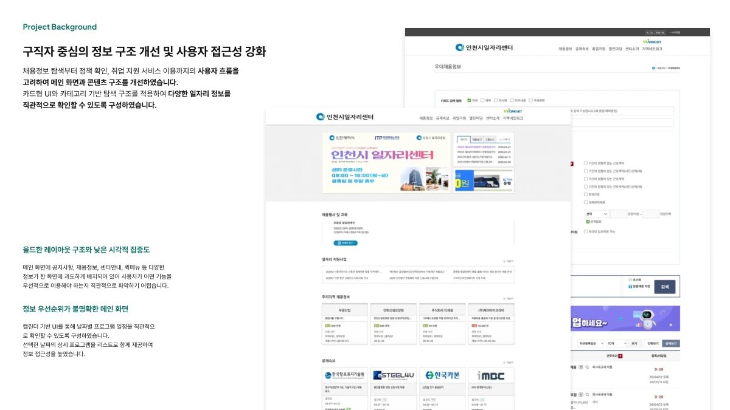
Task: Click 로그인 in the dark top bar
Action: (x=649, y=32)
